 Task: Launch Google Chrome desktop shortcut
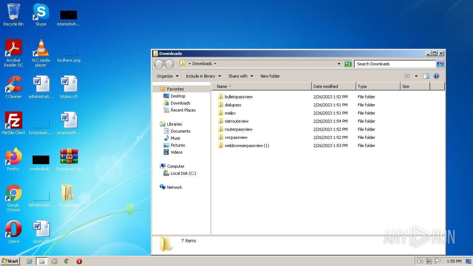[x=13, y=198]
